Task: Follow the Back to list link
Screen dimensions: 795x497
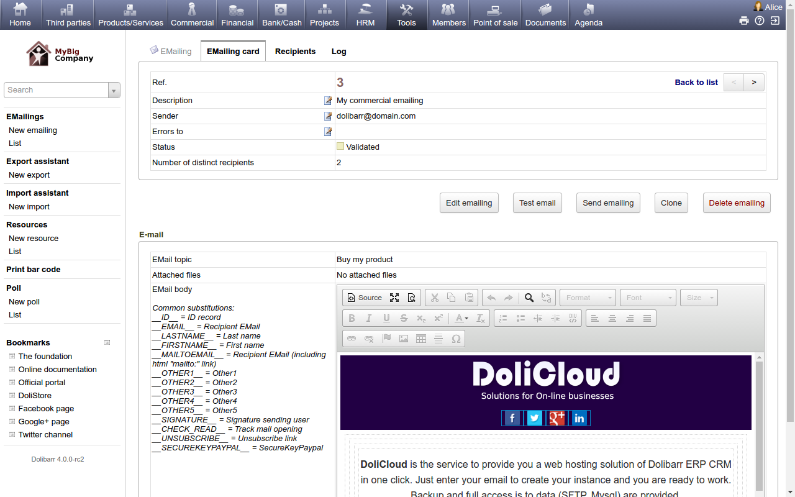Action: pos(696,83)
